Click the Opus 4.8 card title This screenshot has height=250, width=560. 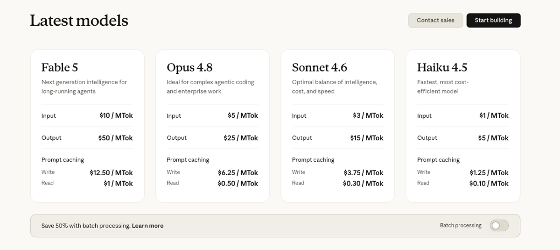point(189,67)
